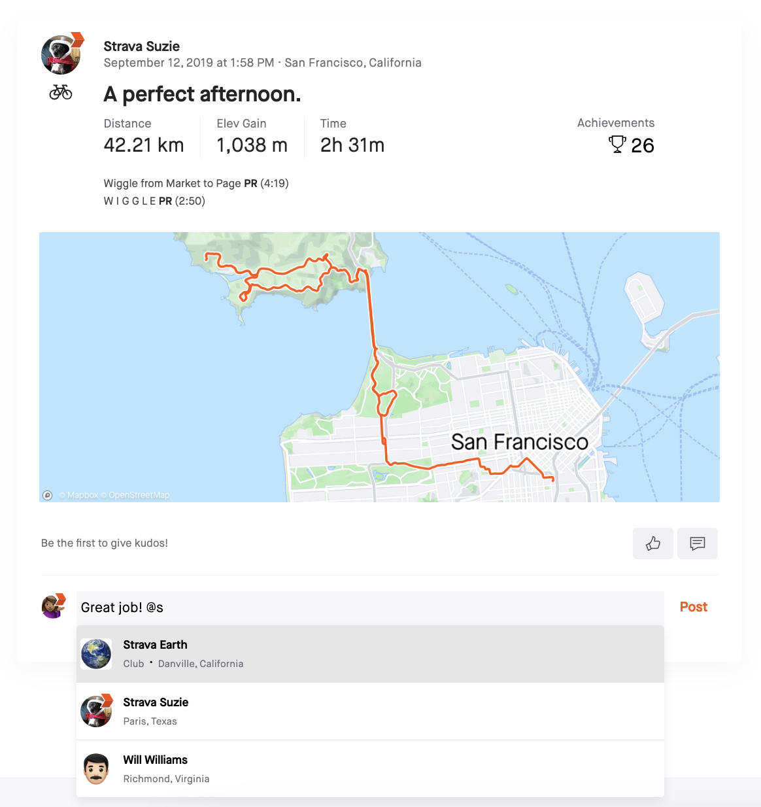Image resolution: width=761 pixels, height=807 pixels.
Task: Select Strava Earth from mention suggestions
Action: pyautogui.click(x=370, y=654)
